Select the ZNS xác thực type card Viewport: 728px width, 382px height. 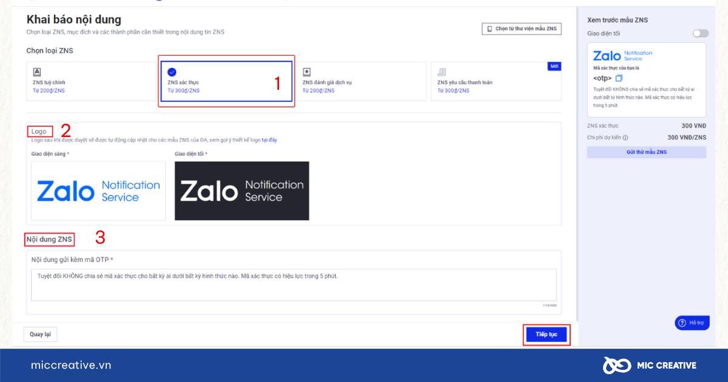click(226, 81)
